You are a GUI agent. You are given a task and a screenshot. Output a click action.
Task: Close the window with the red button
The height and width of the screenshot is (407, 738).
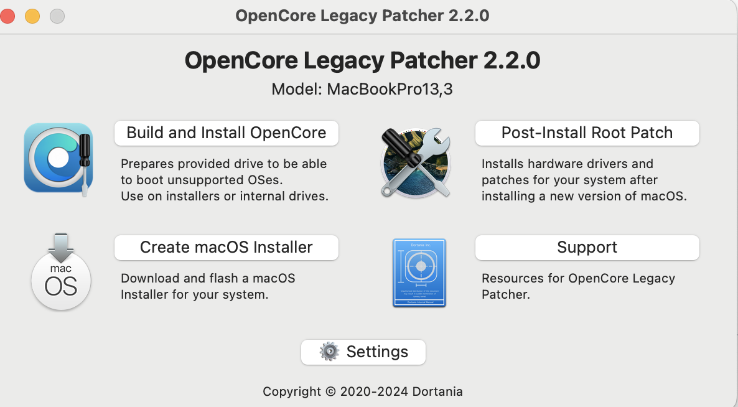7,16
